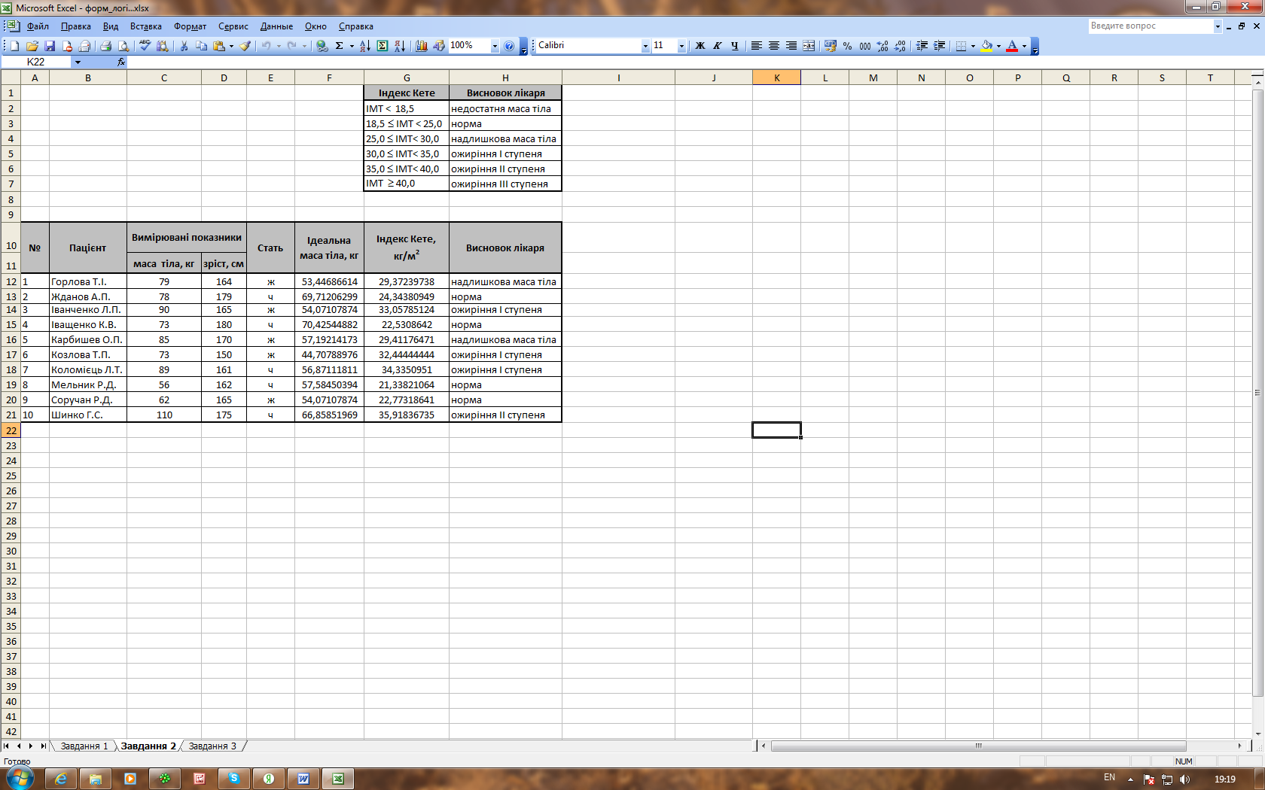The height and width of the screenshot is (790, 1265).
Task: Copy the selection using the copy icon
Action: (x=201, y=46)
